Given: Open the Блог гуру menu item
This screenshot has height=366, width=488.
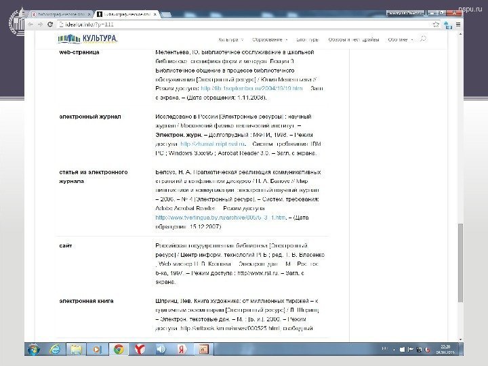Looking at the screenshot, I should [307, 39].
